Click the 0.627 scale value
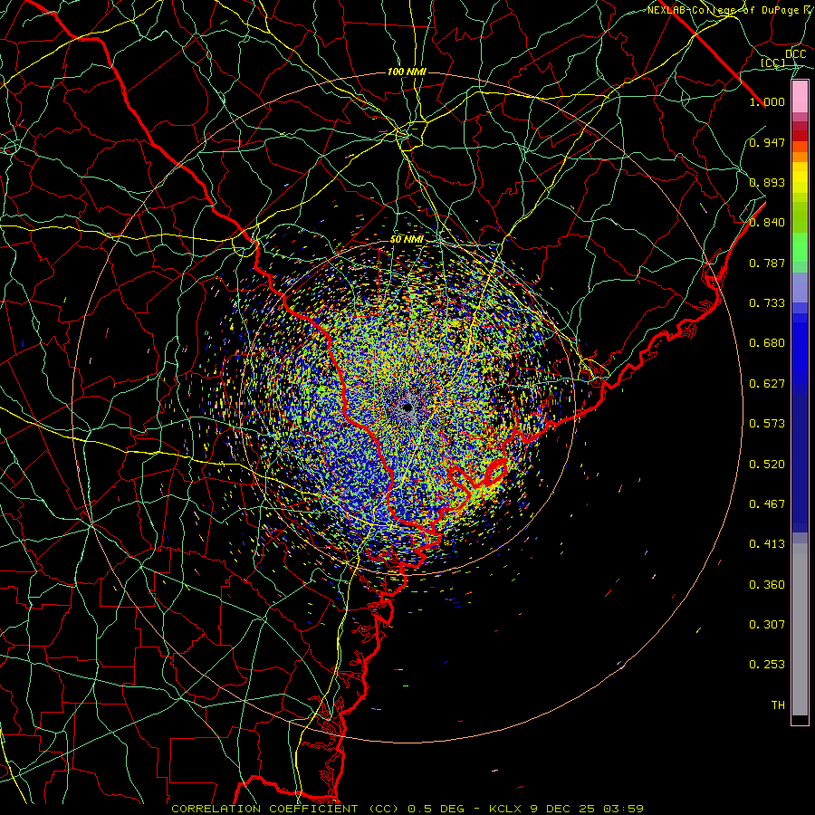The image size is (815, 815). [767, 384]
